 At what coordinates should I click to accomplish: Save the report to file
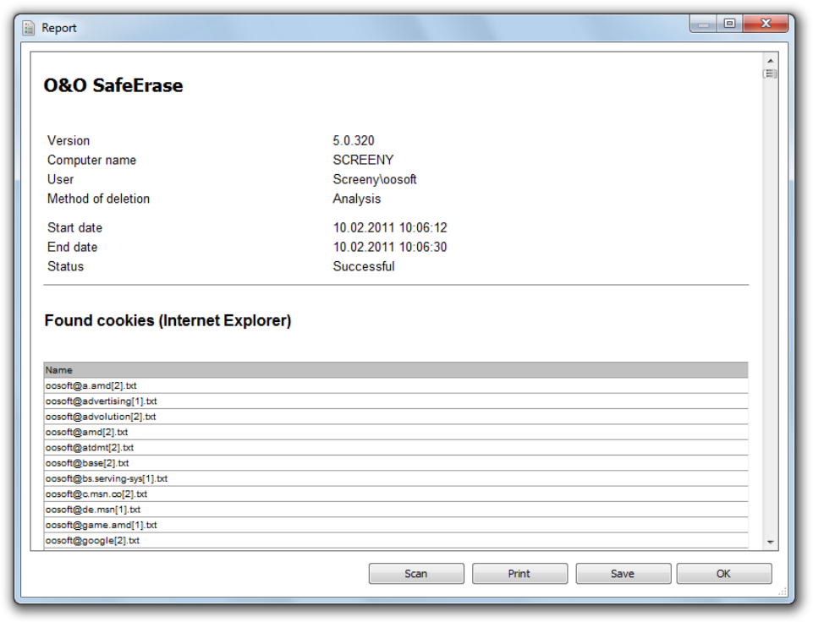pos(623,574)
